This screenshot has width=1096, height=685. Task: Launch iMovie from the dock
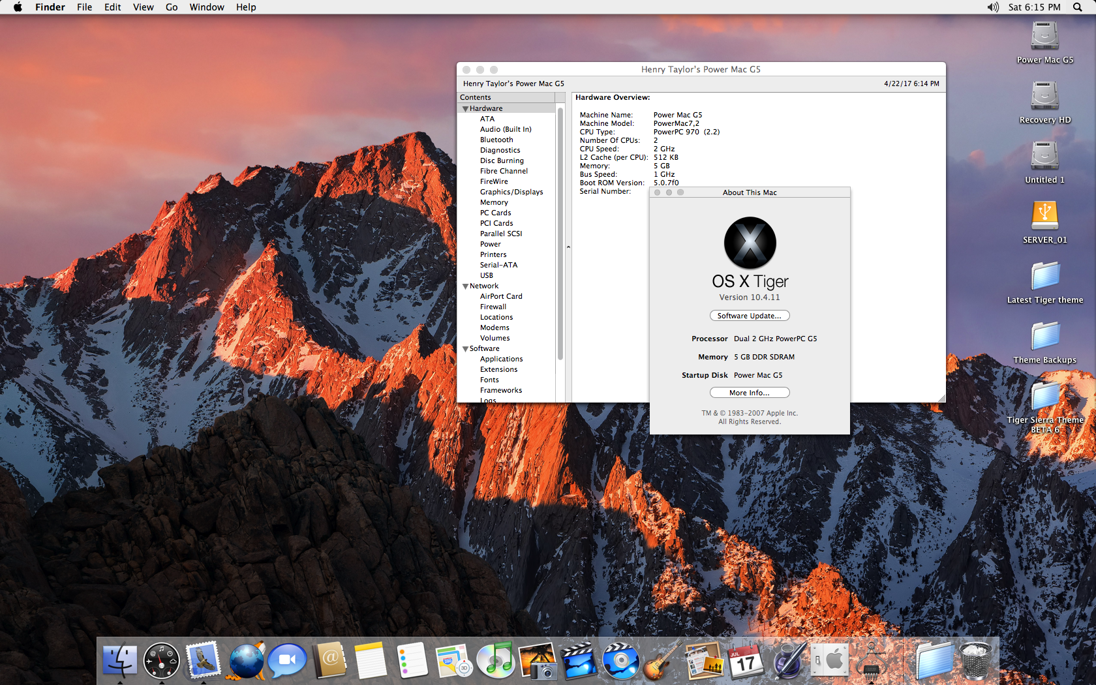579,660
